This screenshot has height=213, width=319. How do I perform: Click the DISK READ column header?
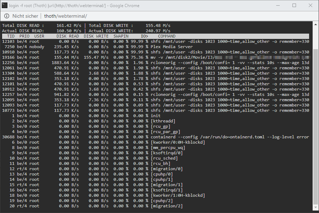68,36
